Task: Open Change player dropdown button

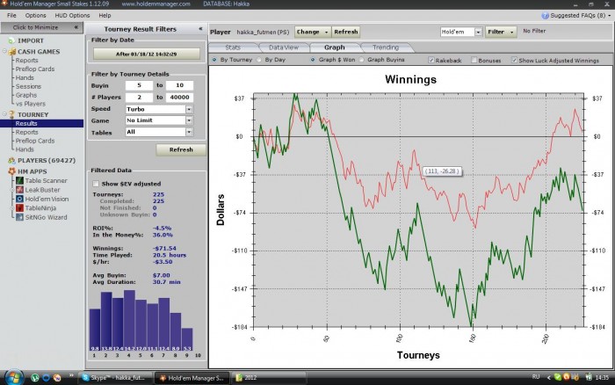Action: tap(313, 32)
